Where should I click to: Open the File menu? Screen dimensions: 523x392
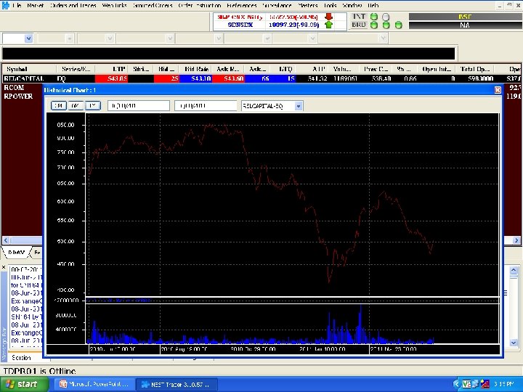pos(17,5)
